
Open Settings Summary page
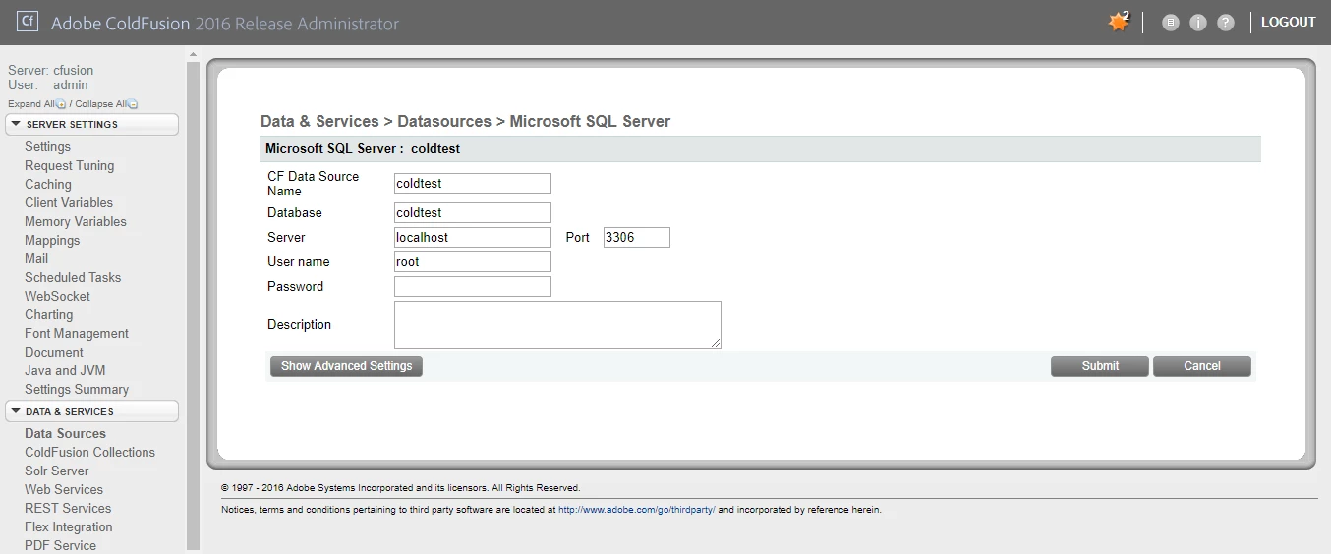coord(77,389)
